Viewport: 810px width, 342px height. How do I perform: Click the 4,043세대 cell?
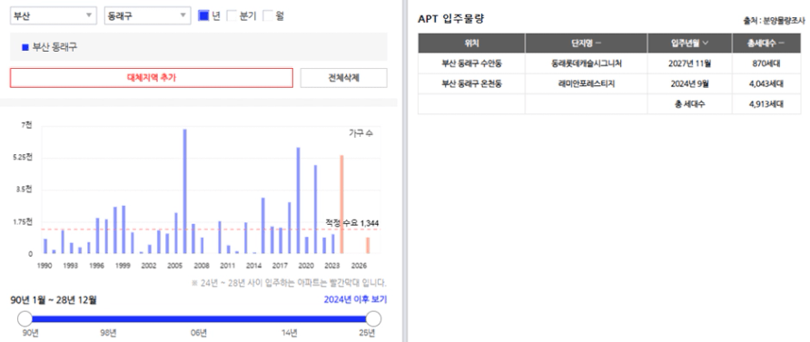766,83
